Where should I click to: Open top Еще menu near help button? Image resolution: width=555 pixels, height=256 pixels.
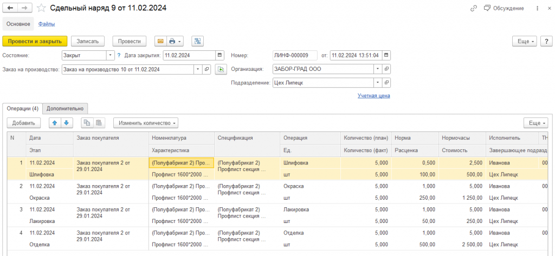(x=525, y=41)
